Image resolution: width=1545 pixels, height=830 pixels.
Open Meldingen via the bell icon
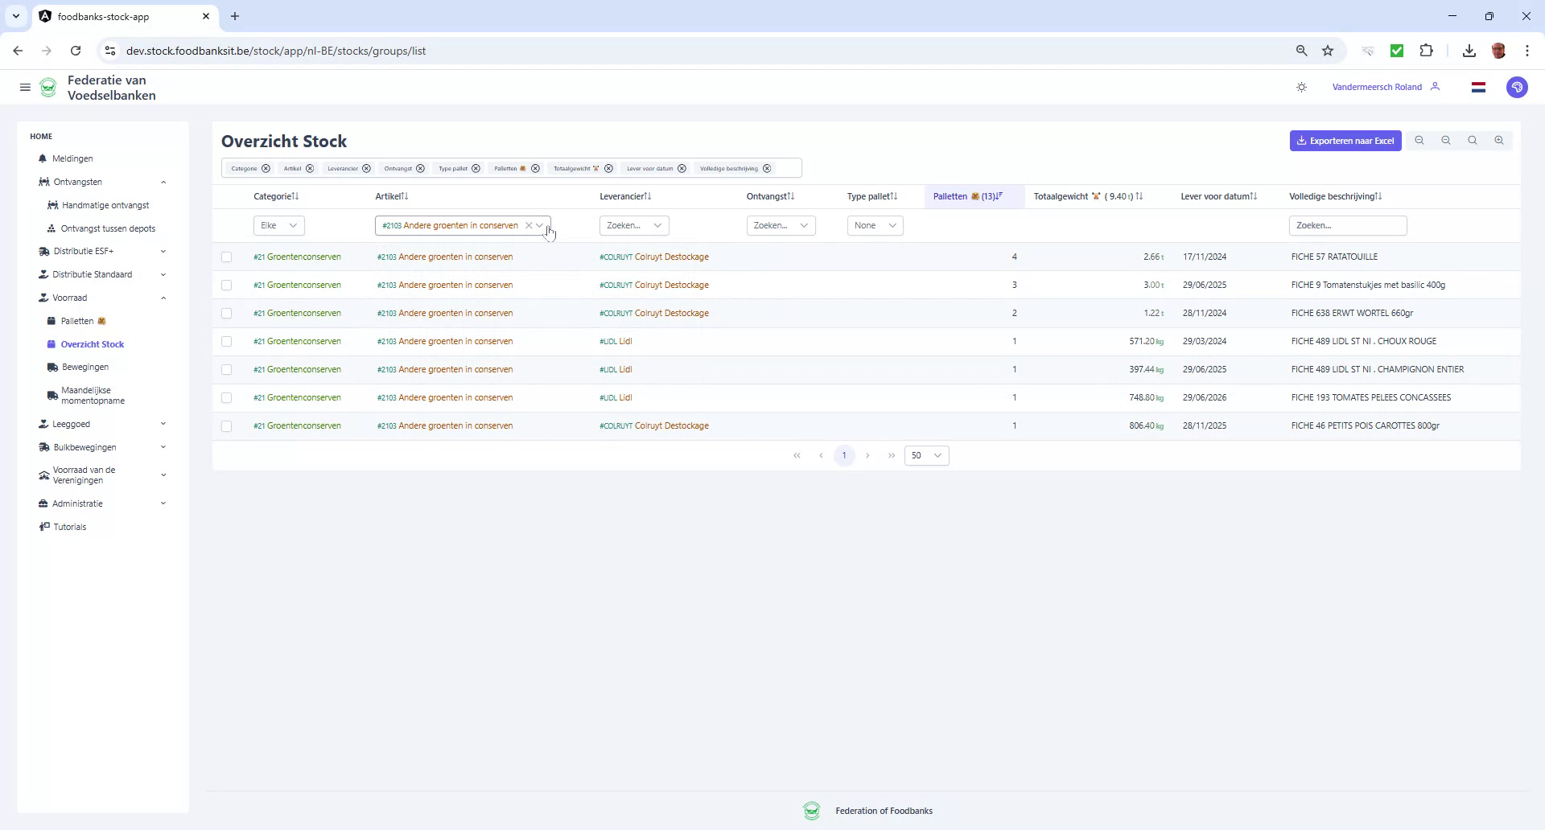point(43,158)
